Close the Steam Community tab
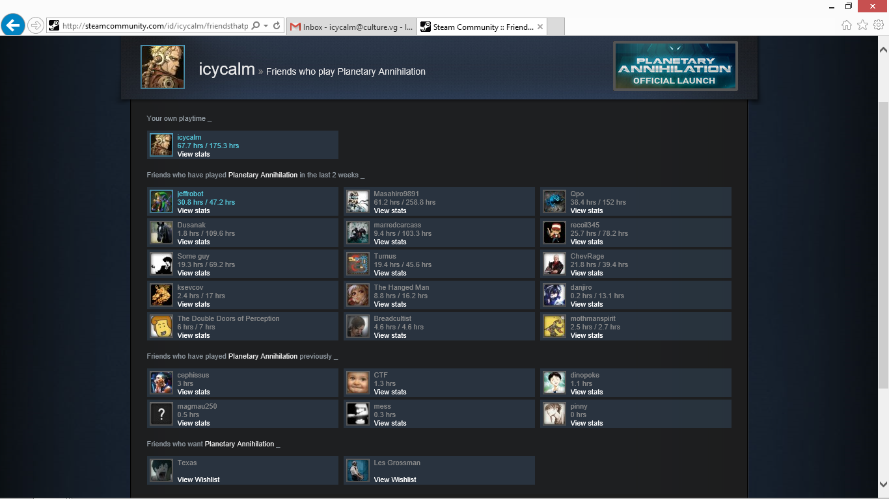The height and width of the screenshot is (499, 889). [x=540, y=27]
